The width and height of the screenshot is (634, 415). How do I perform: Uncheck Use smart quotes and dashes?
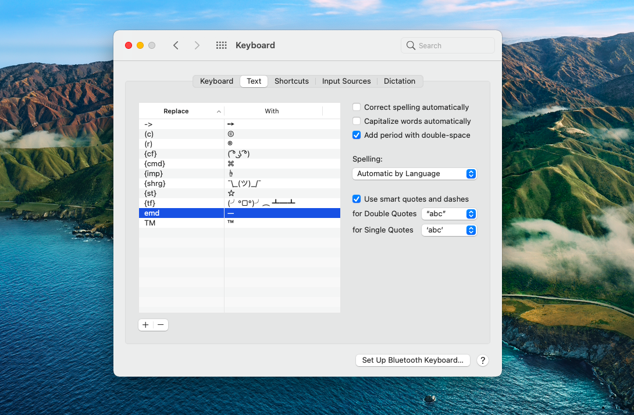pyautogui.click(x=358, y=199)
